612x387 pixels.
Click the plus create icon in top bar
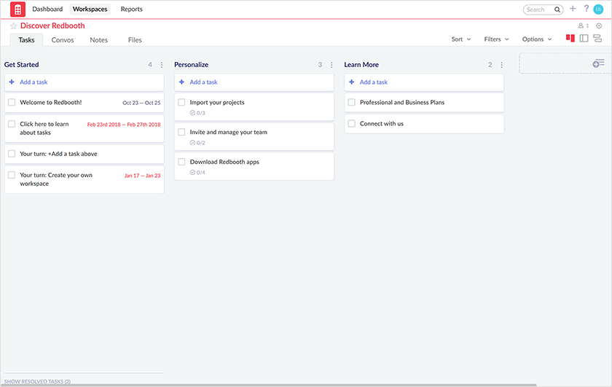[573, 9]
